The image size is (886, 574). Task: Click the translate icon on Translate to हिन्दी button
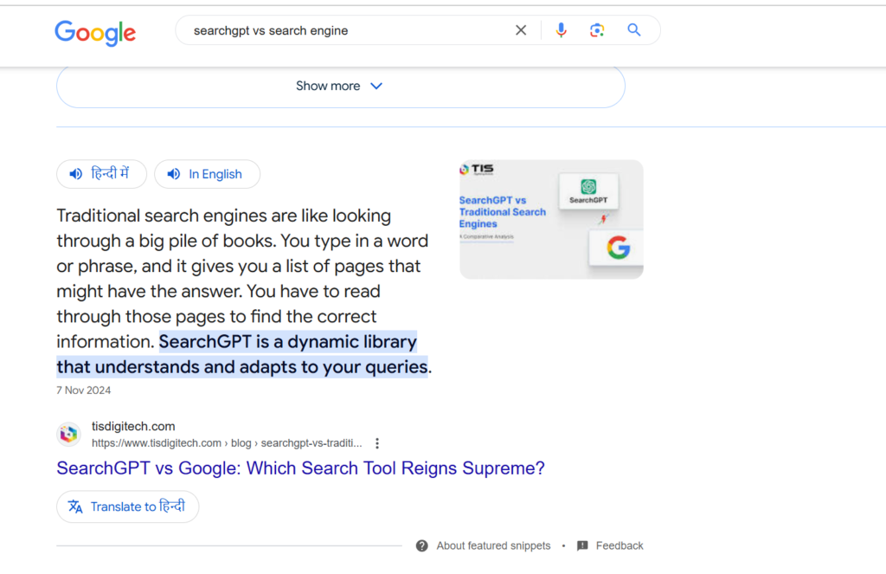tap(74, 506)
